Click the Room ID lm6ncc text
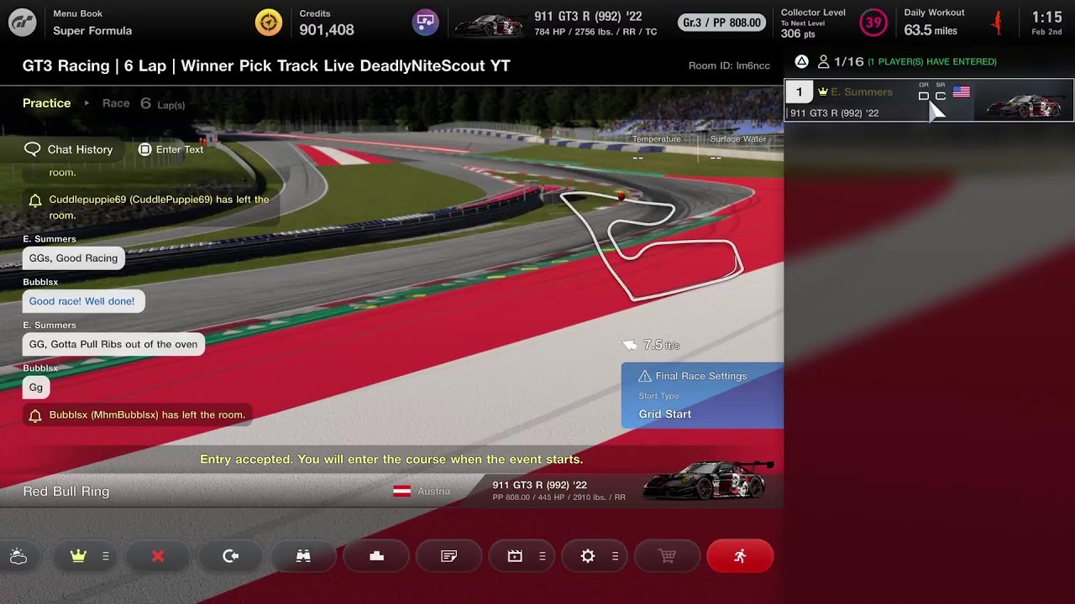The width and height of the screenshot is (1075, 604). point(729,66)
